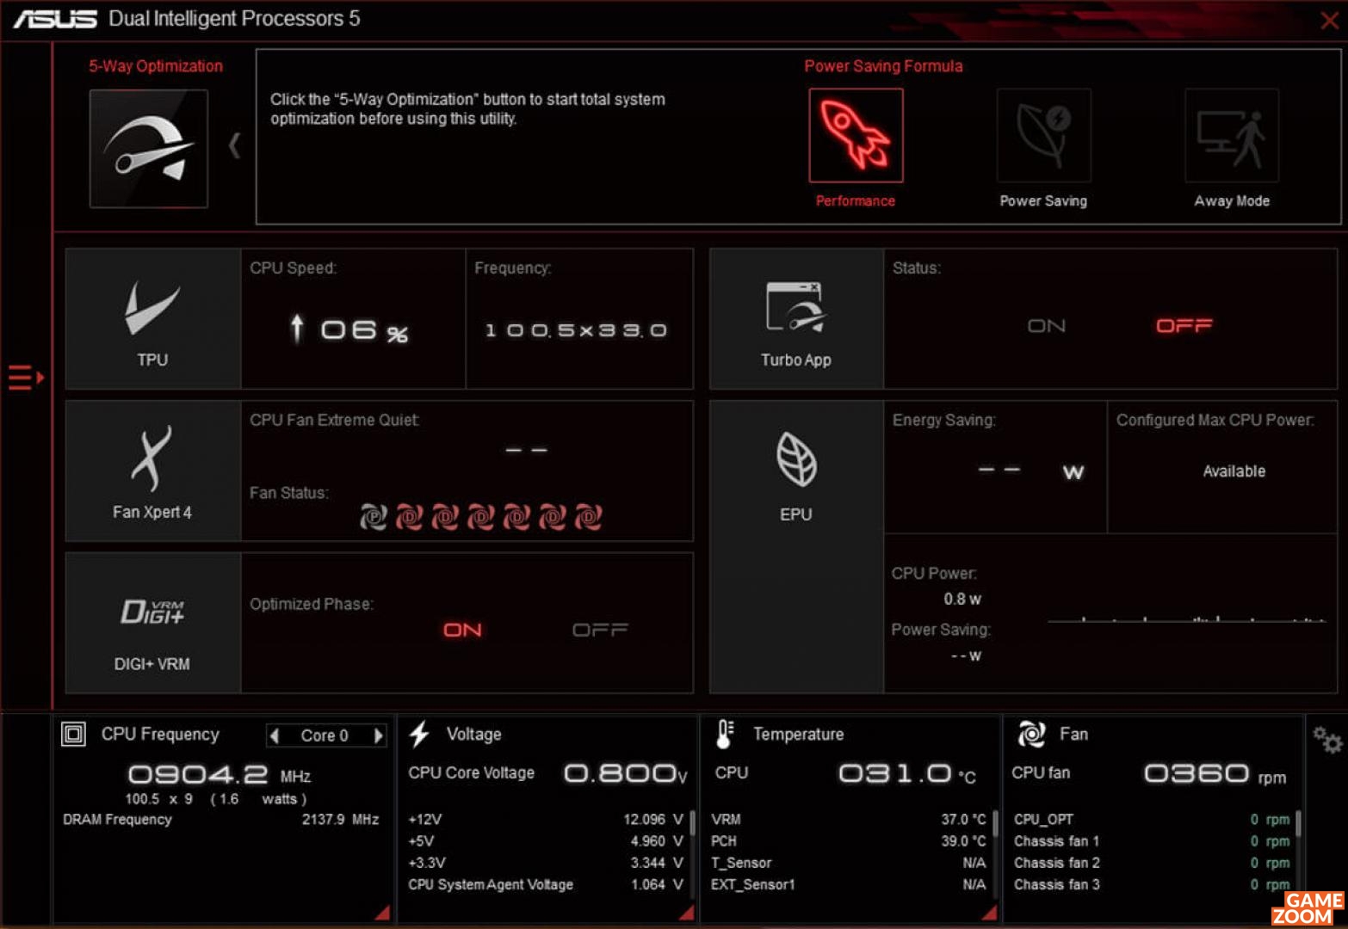Expand the Temperature panel corner triangle
The height and width of the screenshot is (929, 1348).
coord(989,913)
